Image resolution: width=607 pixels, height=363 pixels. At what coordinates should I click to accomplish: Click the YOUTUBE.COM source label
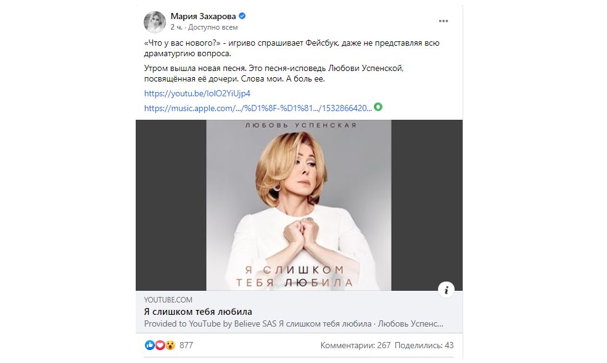pyautogui.click(x=168, y=299)
